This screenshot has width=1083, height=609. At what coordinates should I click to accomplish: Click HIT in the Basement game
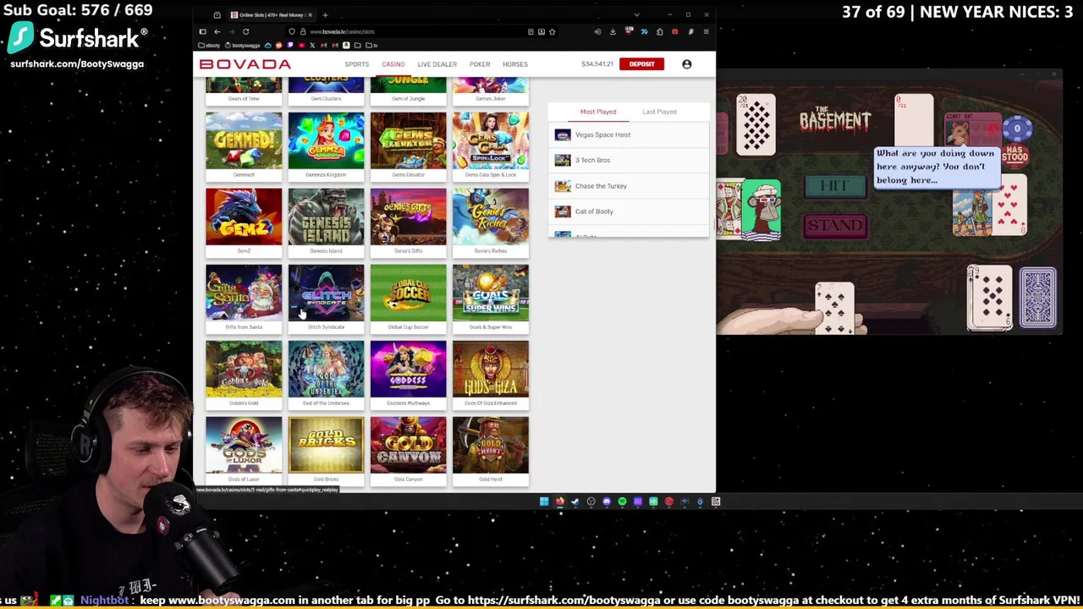pos(834,187)
